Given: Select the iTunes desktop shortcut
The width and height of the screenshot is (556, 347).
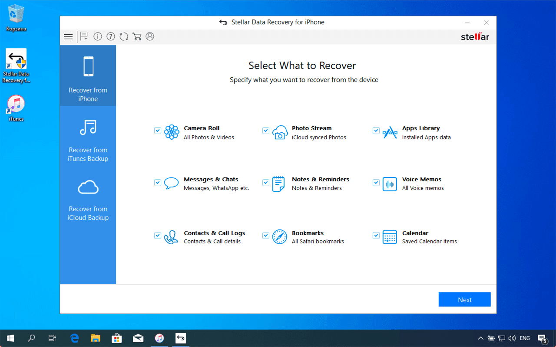Looking at the screenshot, I should point(16,108).
